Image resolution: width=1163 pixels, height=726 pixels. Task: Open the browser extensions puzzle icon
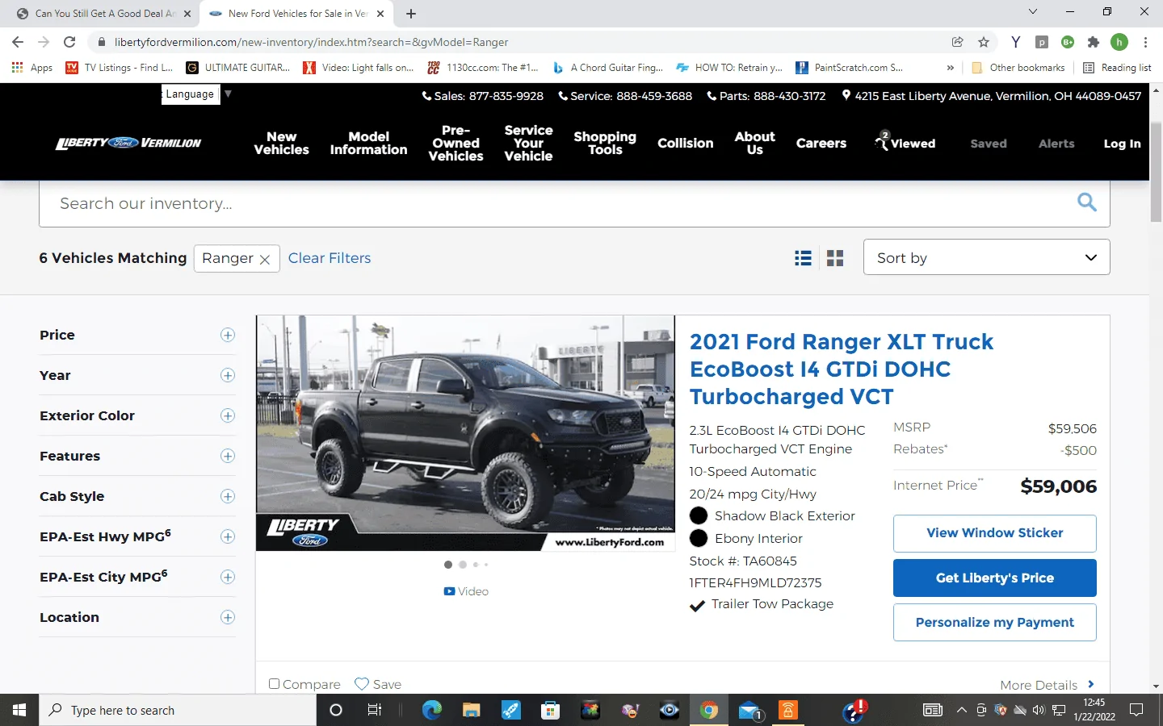1094,42
